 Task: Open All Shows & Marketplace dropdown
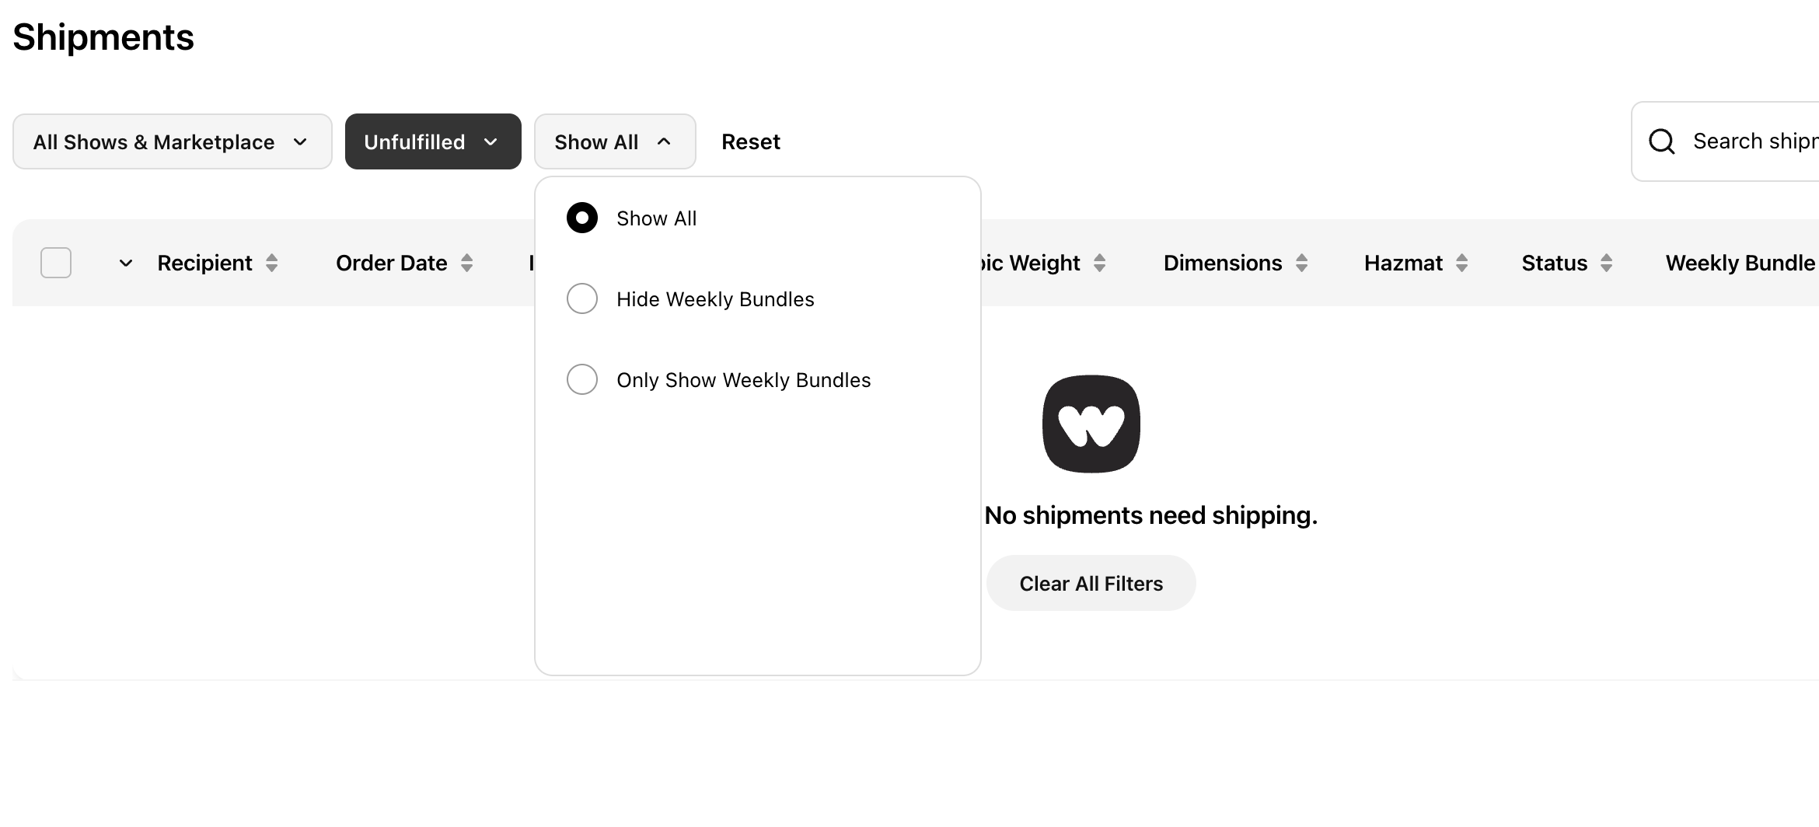click(x=172, y=141)
